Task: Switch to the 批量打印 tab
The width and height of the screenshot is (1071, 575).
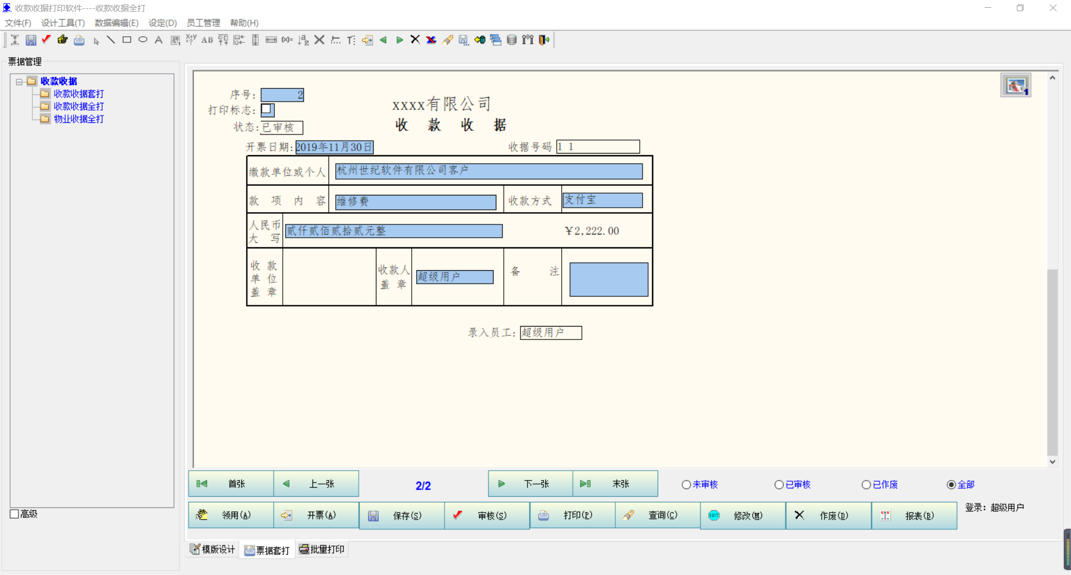Action: coord(322,549)
